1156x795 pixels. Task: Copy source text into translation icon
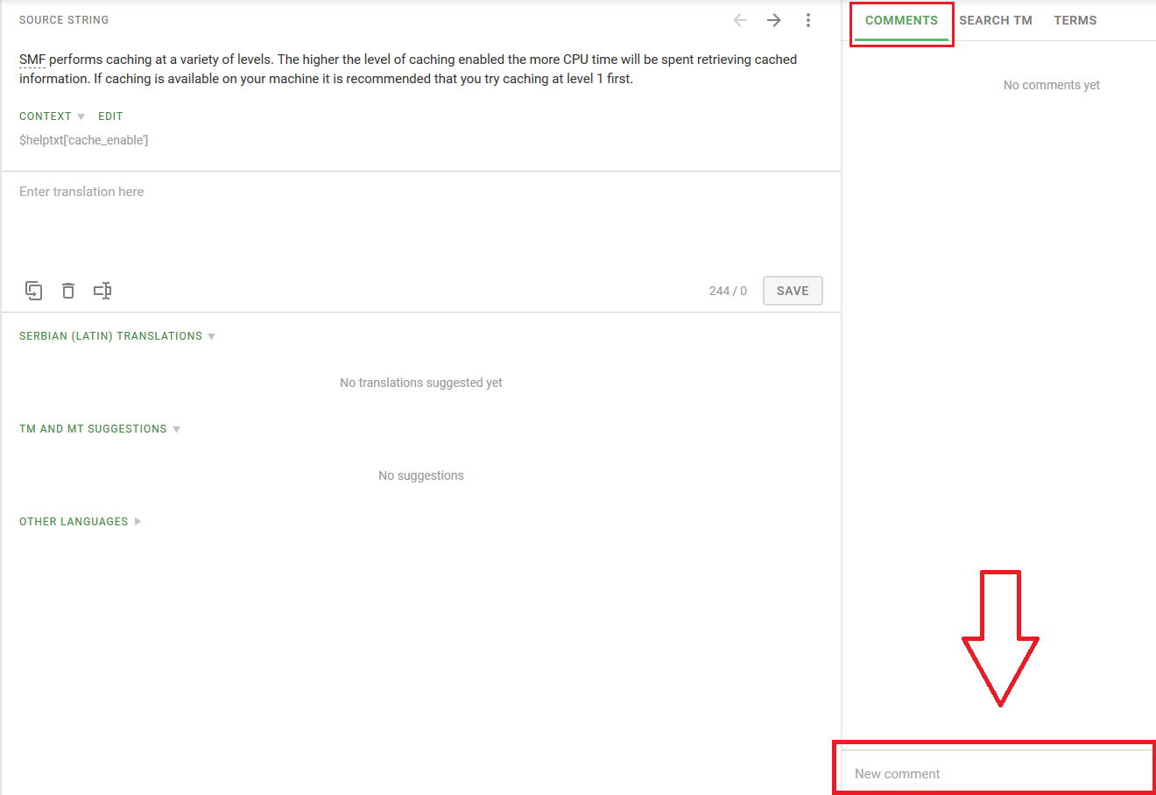[x=34, y=291]
